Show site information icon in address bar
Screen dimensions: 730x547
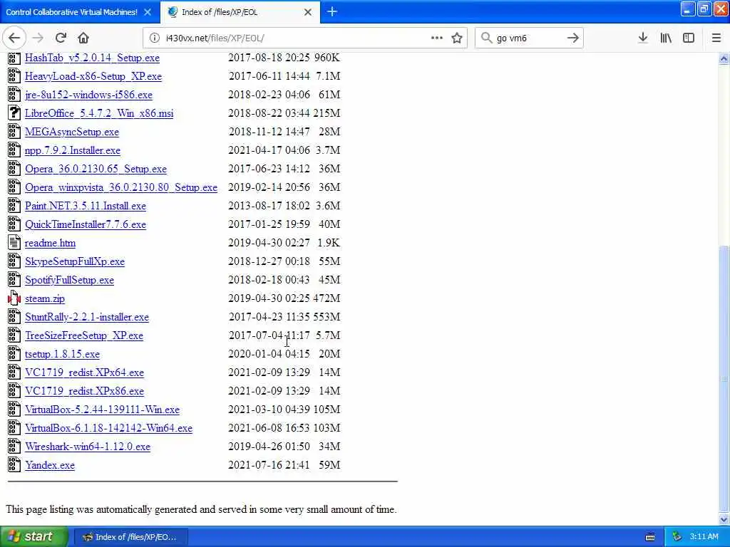click(154, 38)
